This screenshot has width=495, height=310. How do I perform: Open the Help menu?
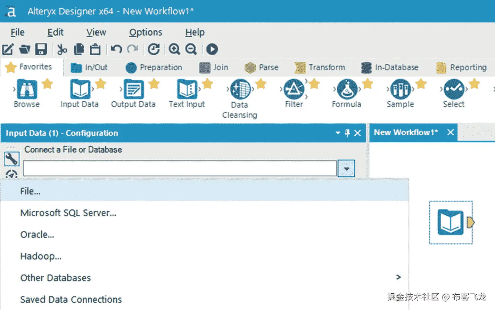tap(195, 32)
